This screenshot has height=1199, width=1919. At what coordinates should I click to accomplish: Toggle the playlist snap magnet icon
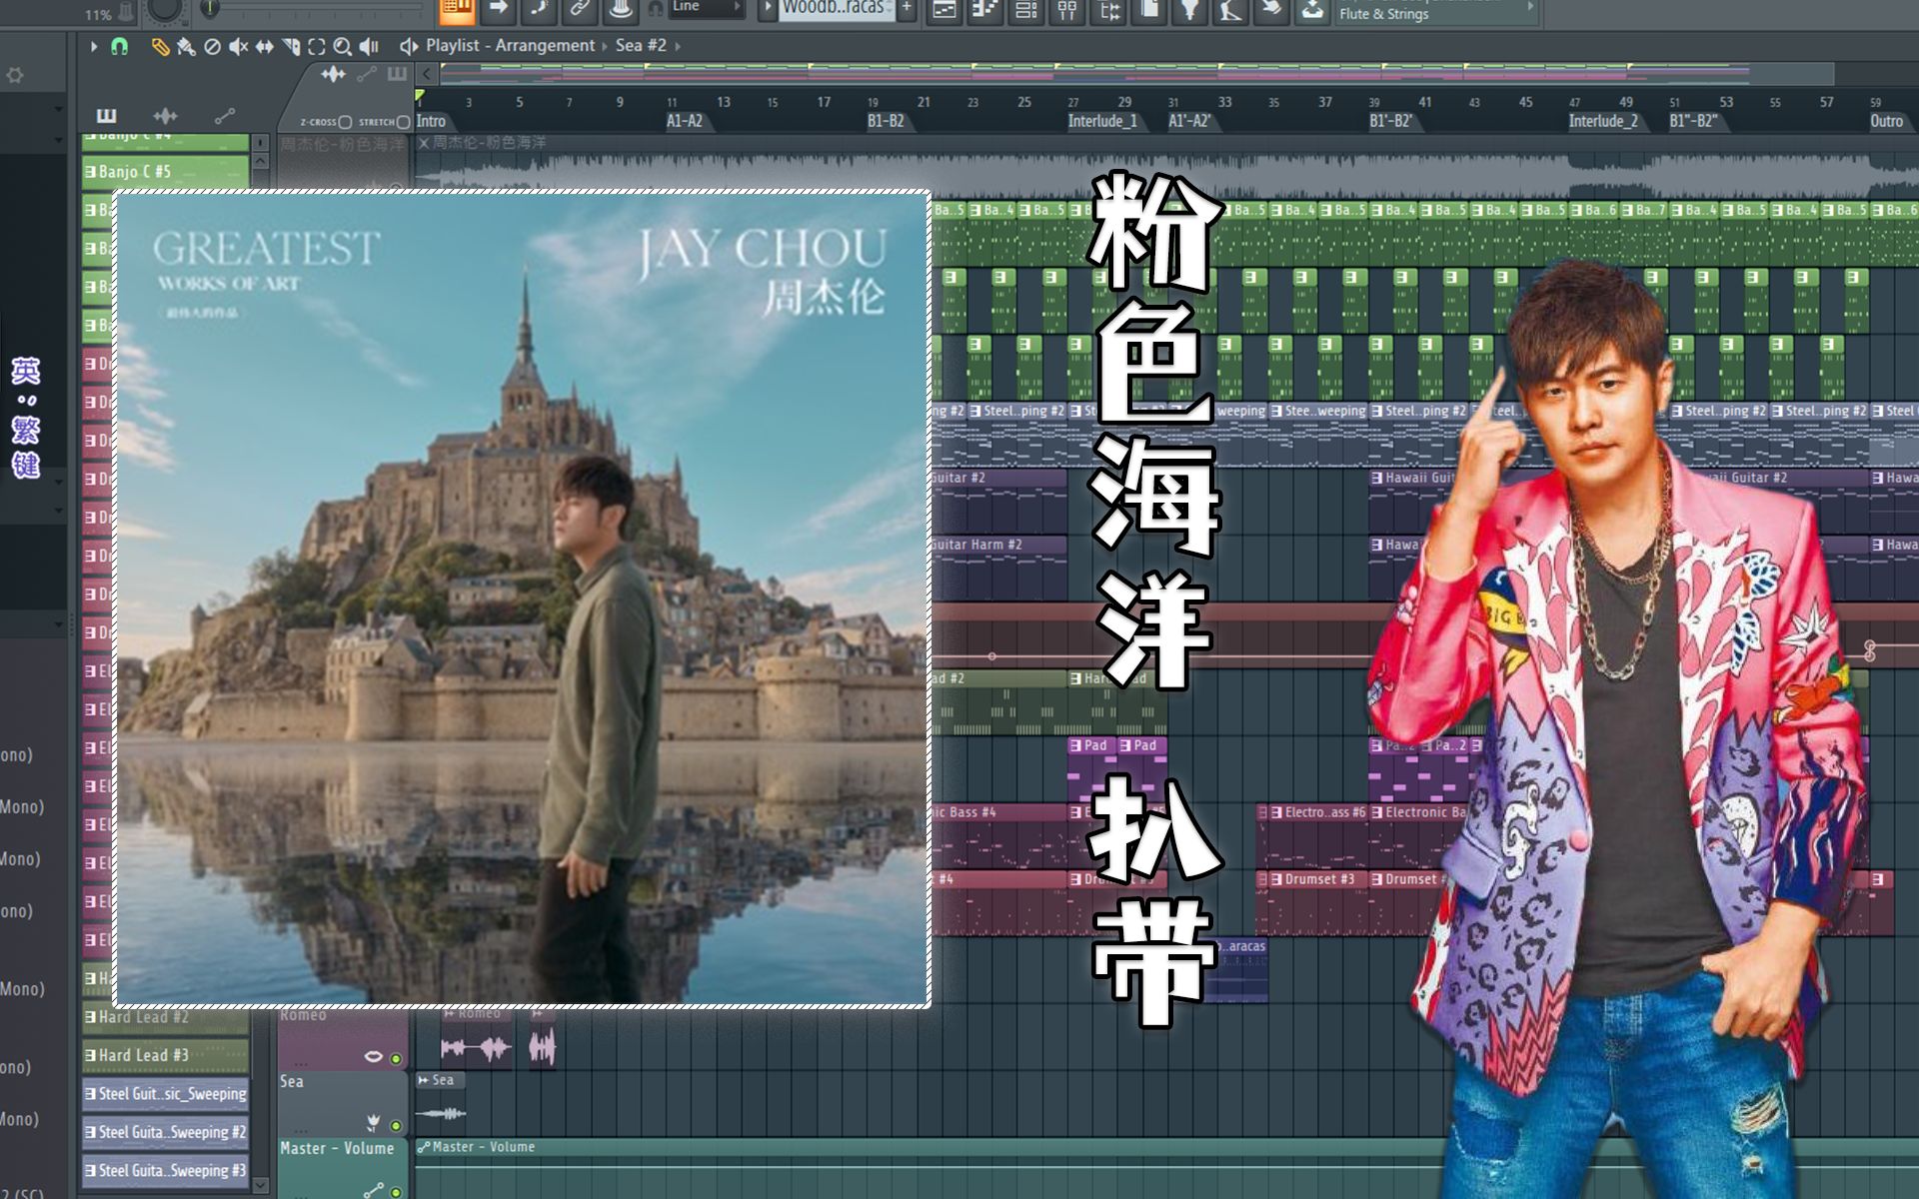click(119, 46)
